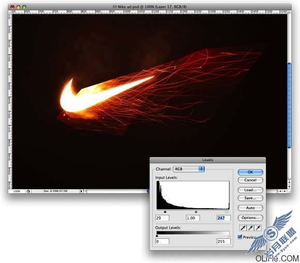300x263 pixels.
Task: Click the black output levels slider handle
Action: click(157, 236)
